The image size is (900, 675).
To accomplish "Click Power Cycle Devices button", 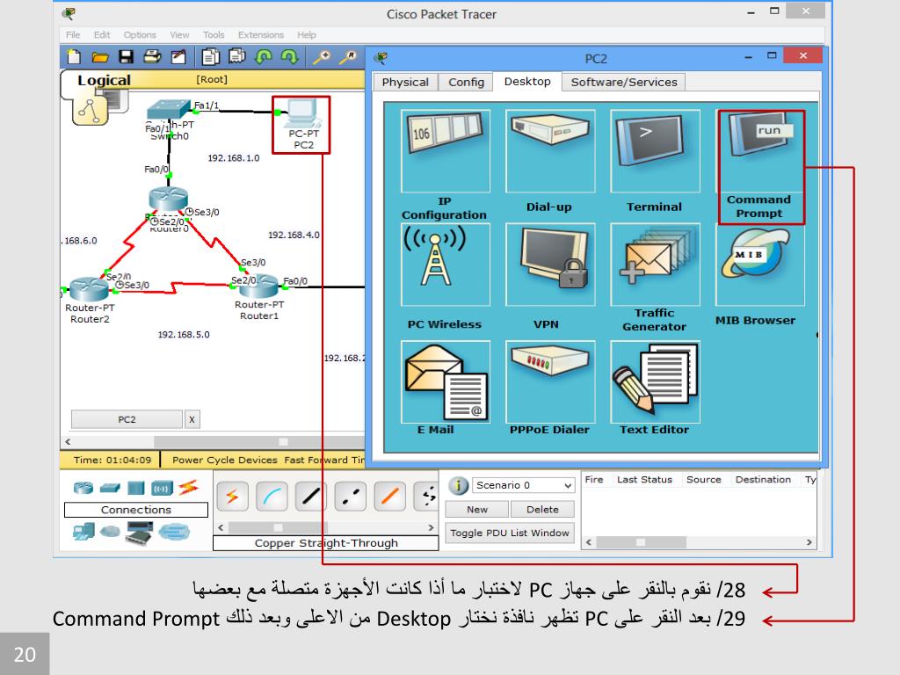I will click(224, 460).
